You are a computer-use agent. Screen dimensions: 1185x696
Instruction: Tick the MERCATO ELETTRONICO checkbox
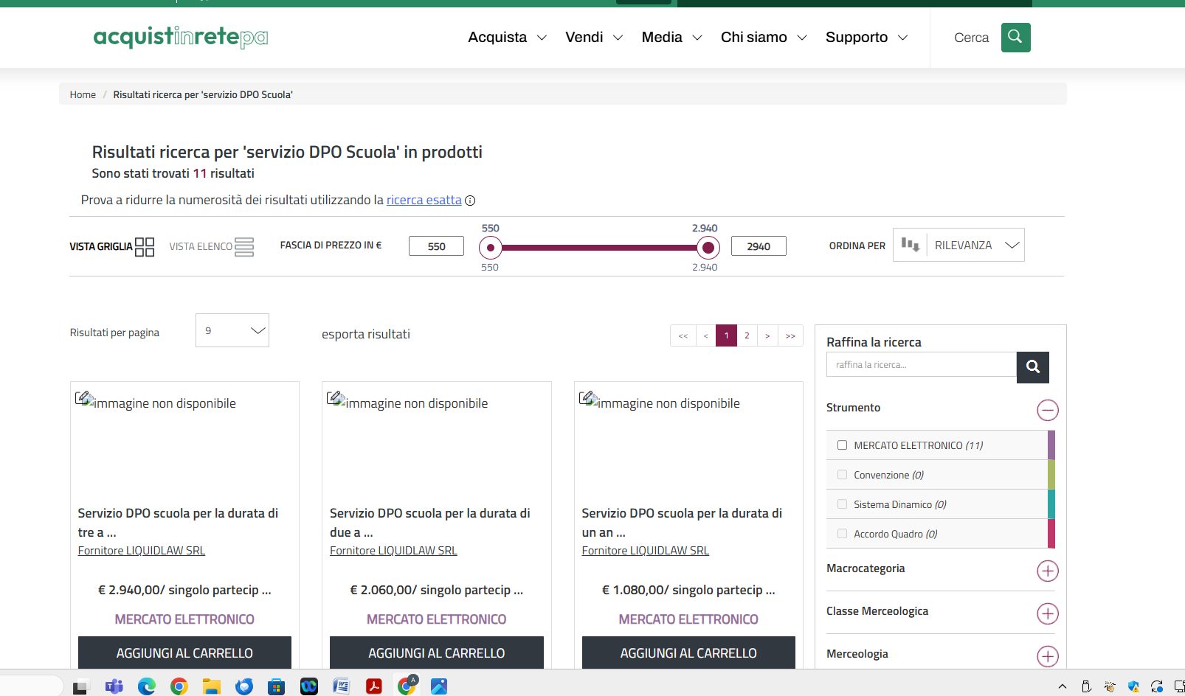pyautogui.click(x=842, y=445)
